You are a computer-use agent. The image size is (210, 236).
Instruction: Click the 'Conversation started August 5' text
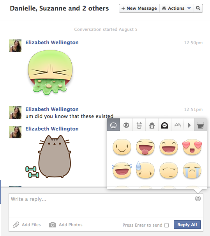point(106,29)
